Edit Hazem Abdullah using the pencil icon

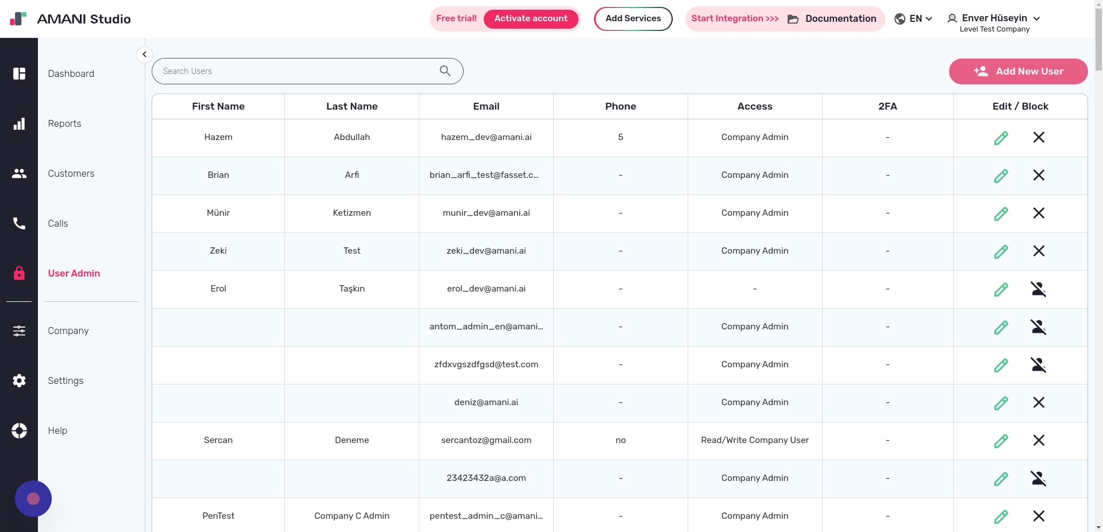pyautogui.click(x=1002, y=138)
